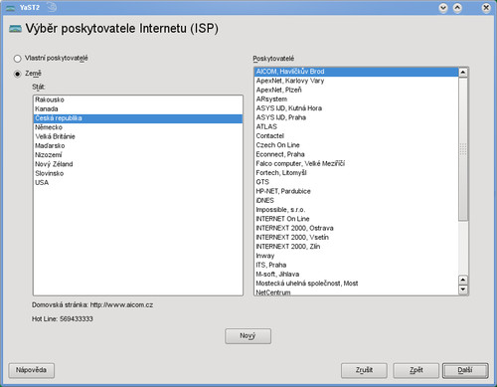Viewport: 497px width, 387px height.
Task: Click the providers list scrollbar handle
Action: 463,149
